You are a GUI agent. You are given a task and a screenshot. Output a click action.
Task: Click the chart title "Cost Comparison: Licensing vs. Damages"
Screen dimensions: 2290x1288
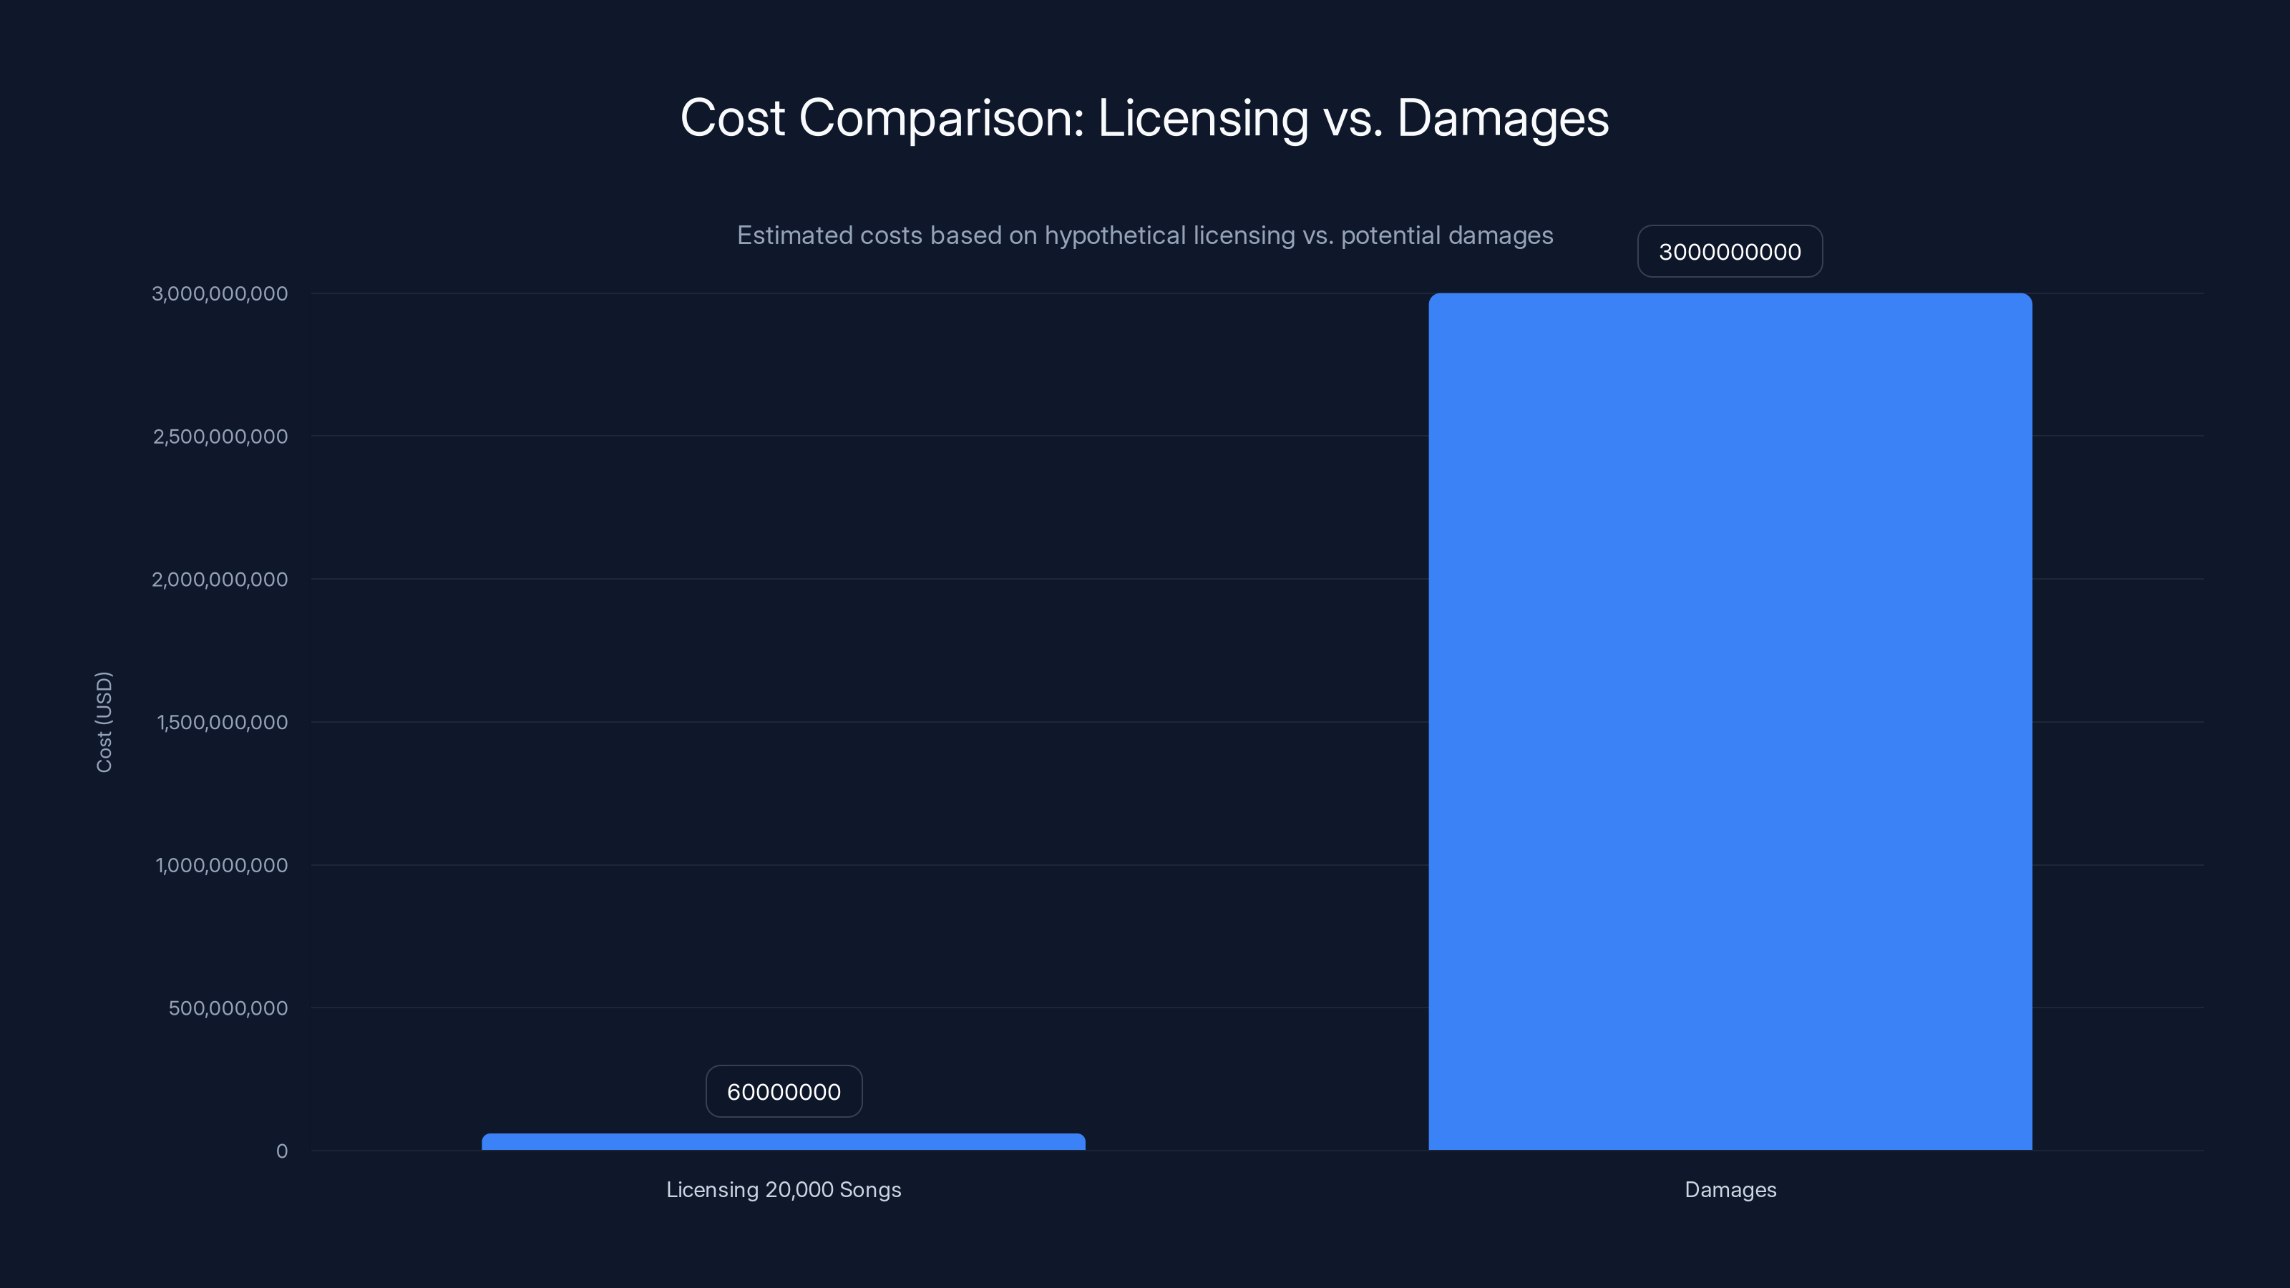pyautogui.click(x=1144, y=118)
